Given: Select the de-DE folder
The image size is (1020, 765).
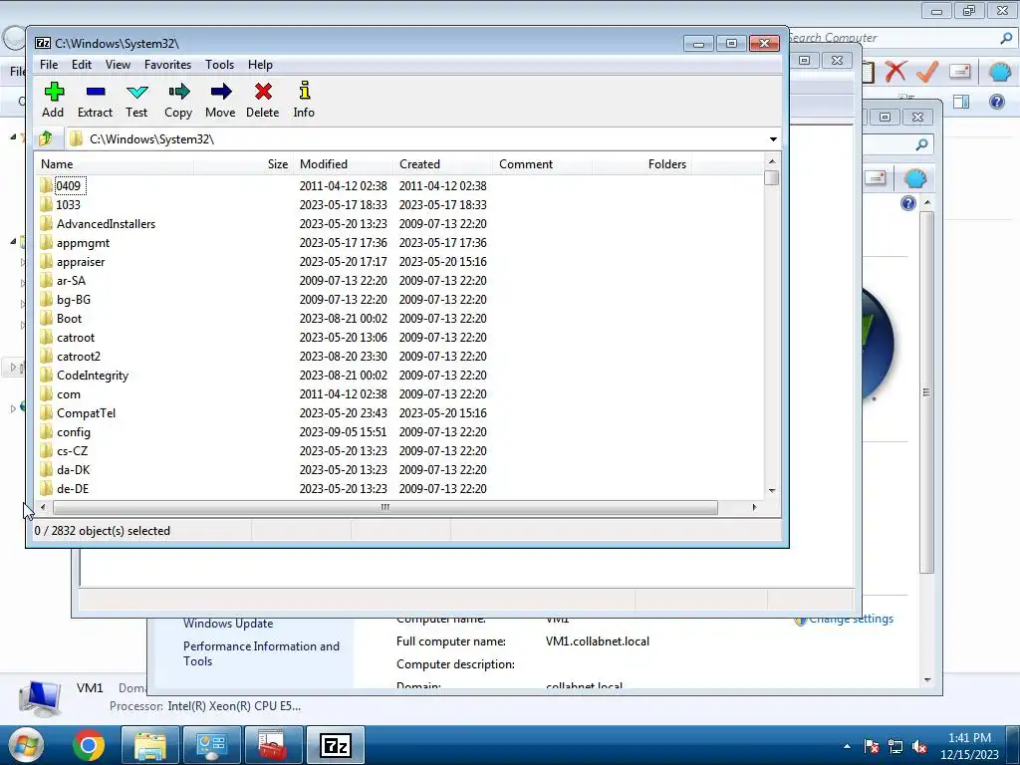Looking at the screenshot, I should [x=72, y=488].
